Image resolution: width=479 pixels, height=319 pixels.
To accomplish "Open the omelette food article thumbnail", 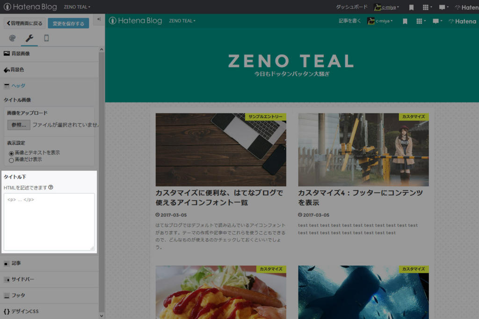I will pyautogui.click(x=221, y=292).
